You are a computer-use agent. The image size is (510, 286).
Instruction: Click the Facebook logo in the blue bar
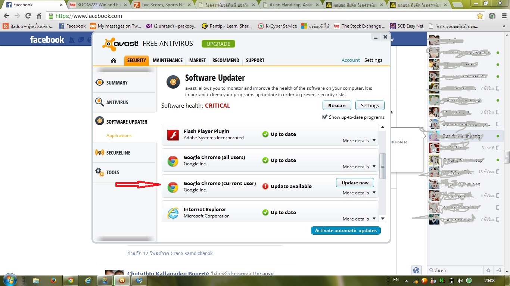(x=47, y=39)
